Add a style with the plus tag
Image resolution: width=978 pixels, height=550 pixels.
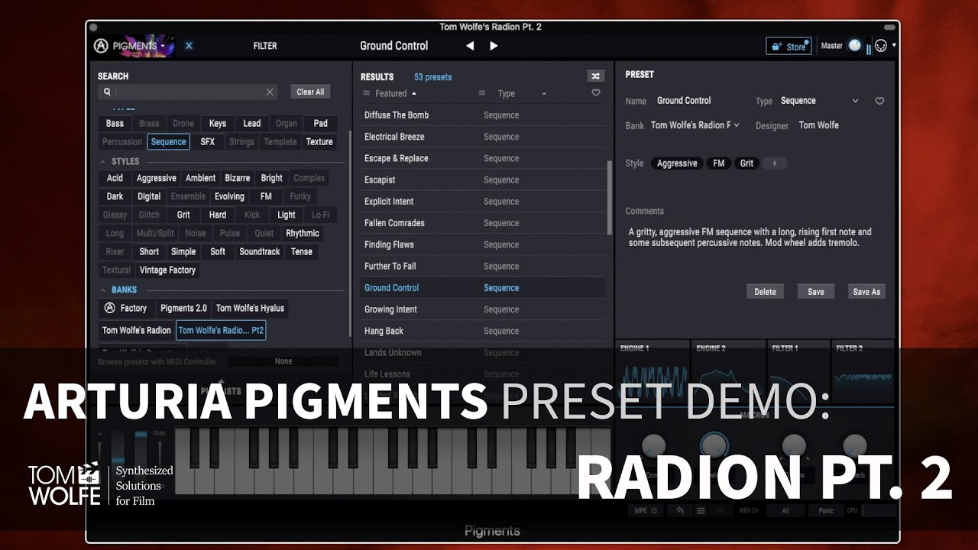coord(774,163)
